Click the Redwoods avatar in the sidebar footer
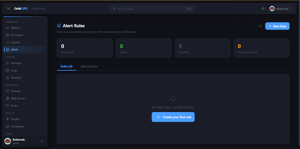Screen dimensions: 300x149 pos(7,141)
